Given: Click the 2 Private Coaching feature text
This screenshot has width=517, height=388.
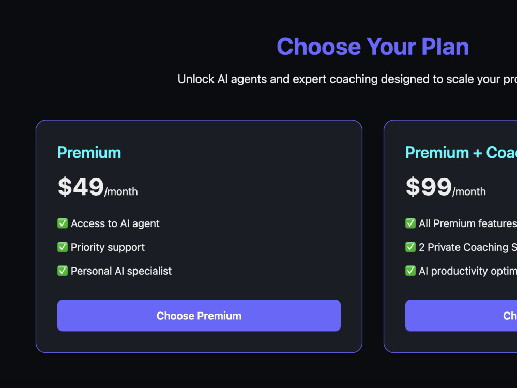Looking at the screenshot, I should point(468,247).
